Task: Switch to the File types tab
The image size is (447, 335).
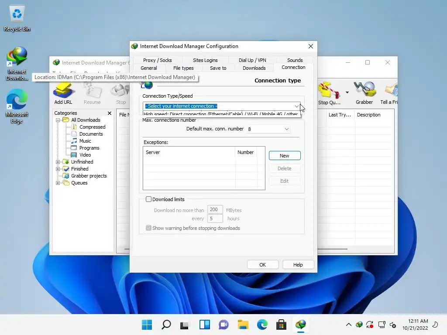Action: pyautogui.click(x=183, y=68)
